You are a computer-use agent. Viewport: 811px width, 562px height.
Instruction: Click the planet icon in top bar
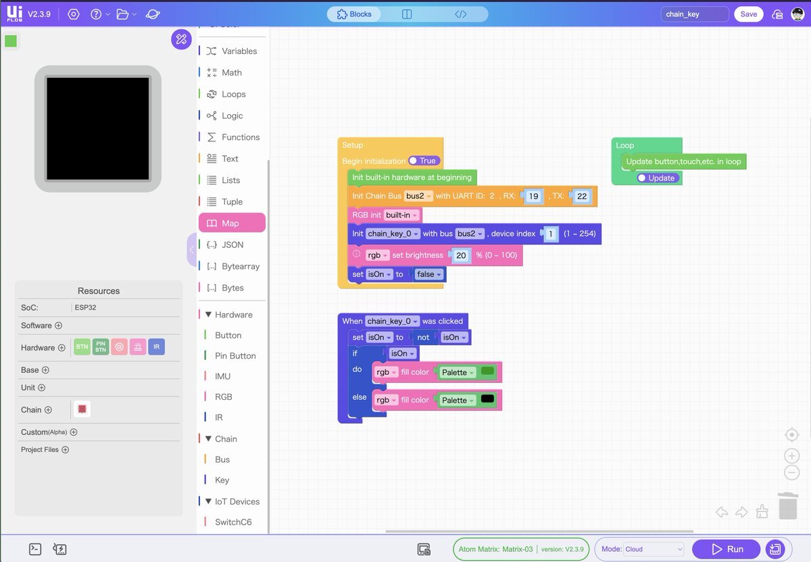153,14
